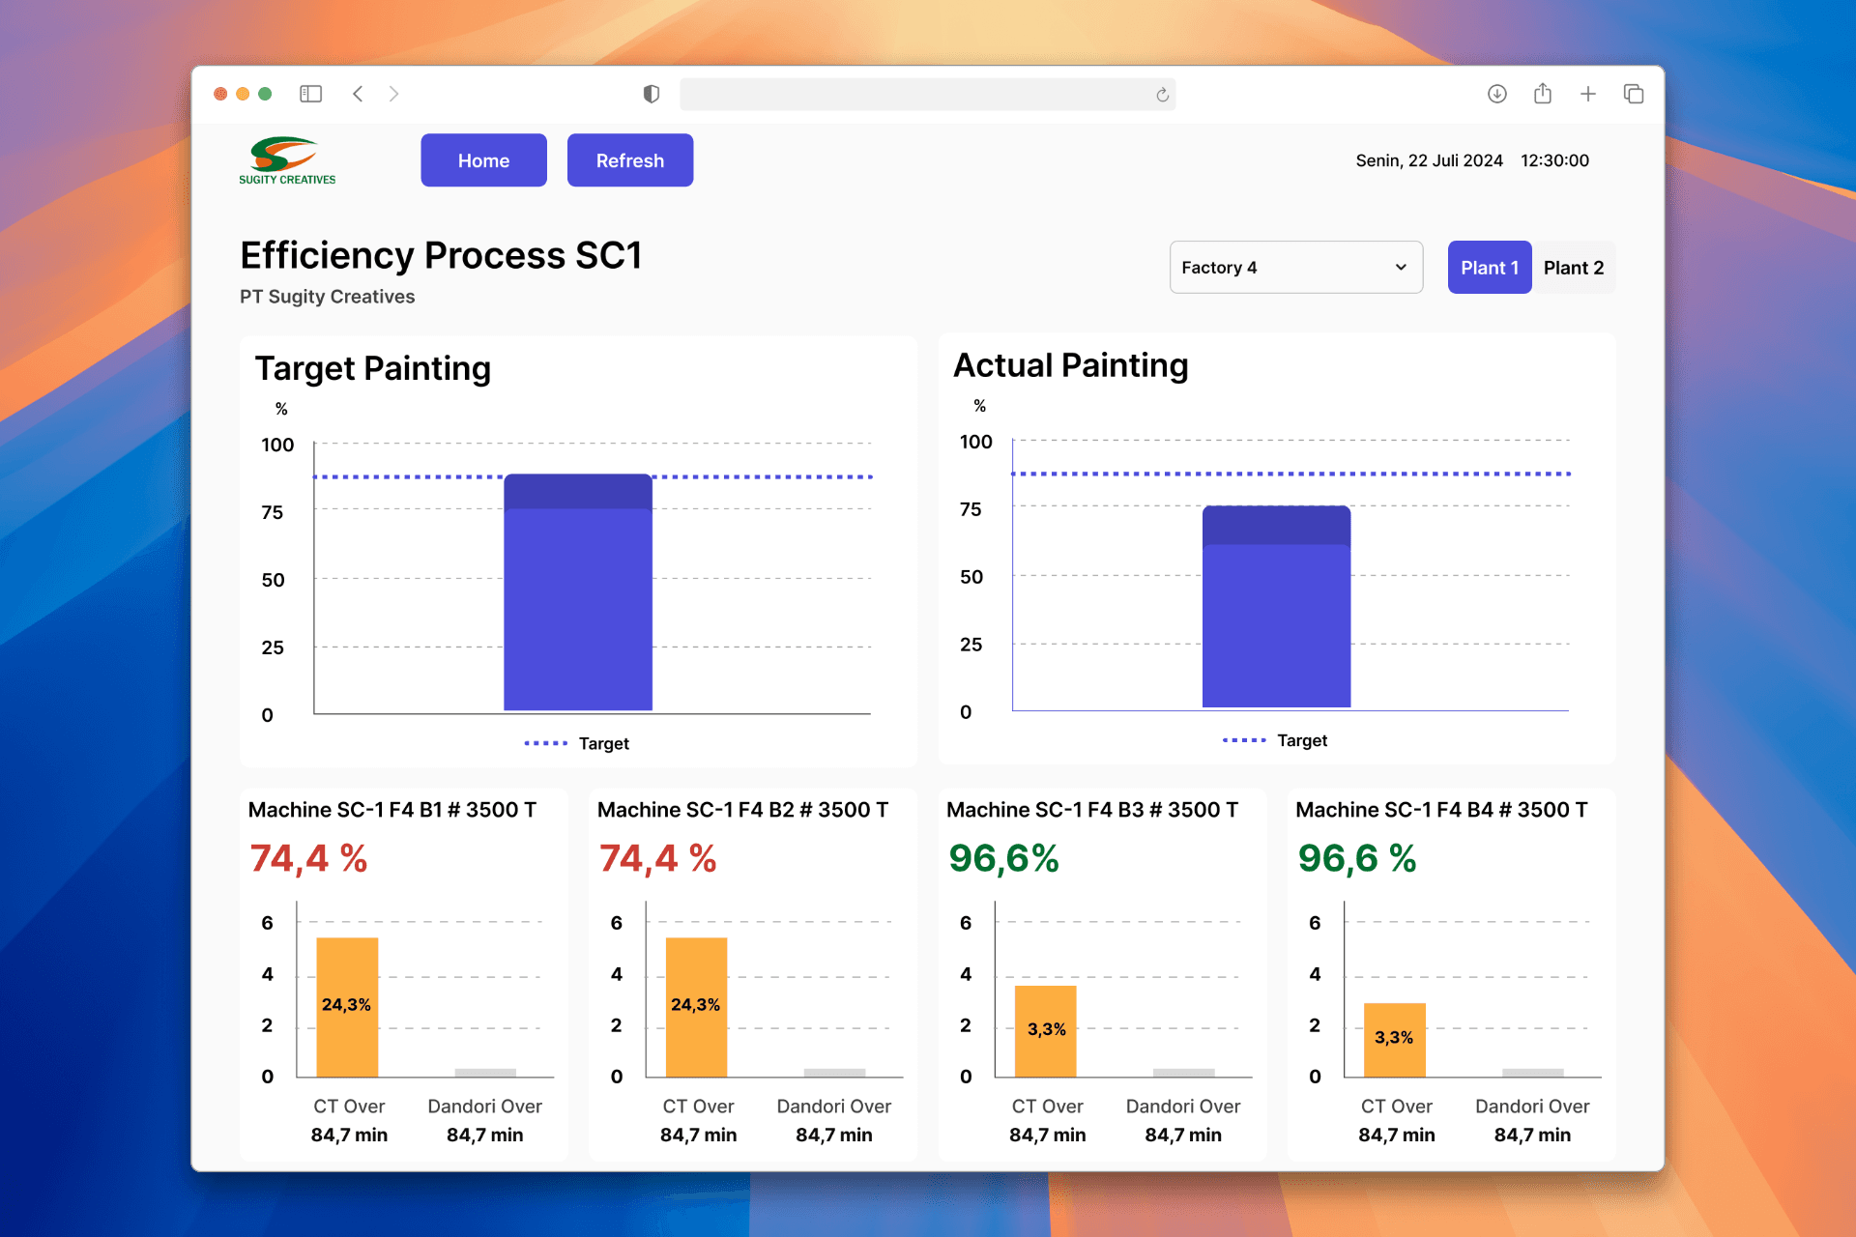Open the browser downloads icon
This screenshot has height=1237, width=1856.
point(1496,94)
